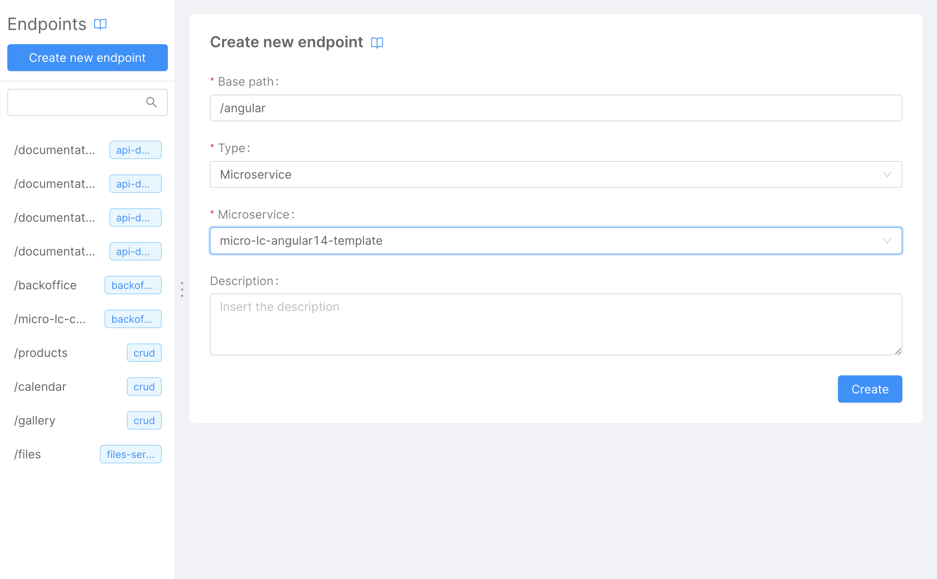Click the files-ser... tag beside /files
937x579 pixels.
[x=131, y=454]
